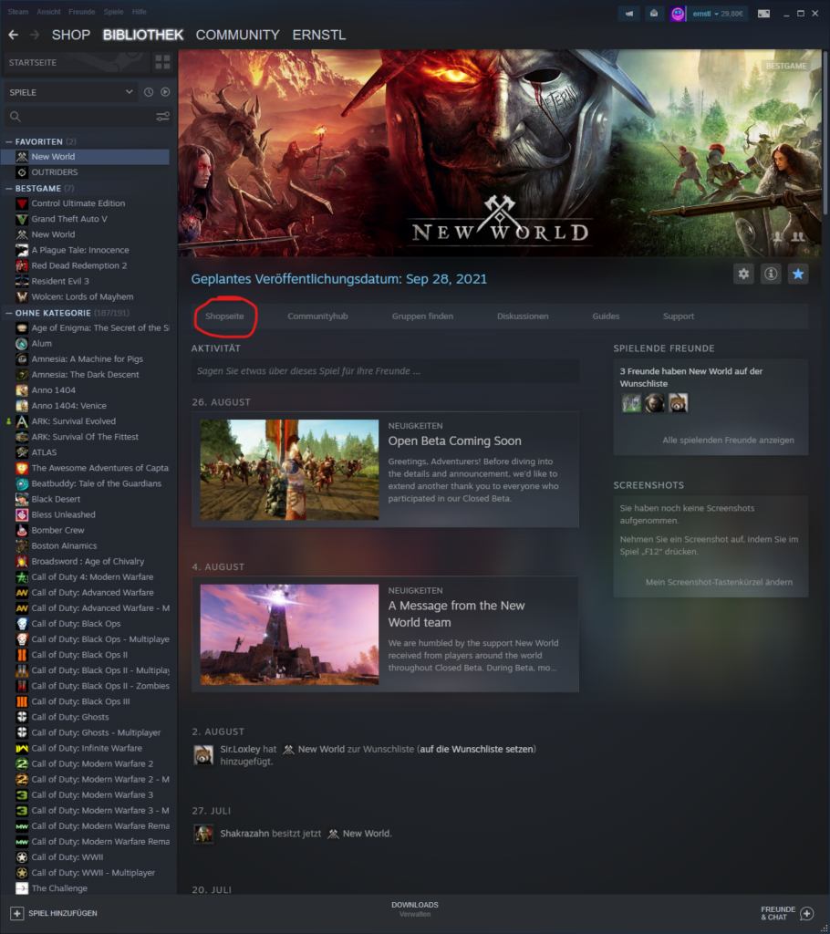Open the Guides tab
This screenshot has height=934, width=830.
point(606,317)
